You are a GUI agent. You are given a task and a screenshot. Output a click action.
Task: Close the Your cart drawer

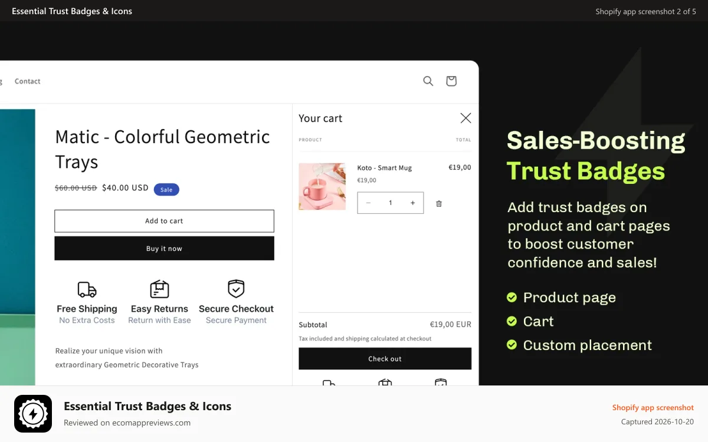(466, 118)
